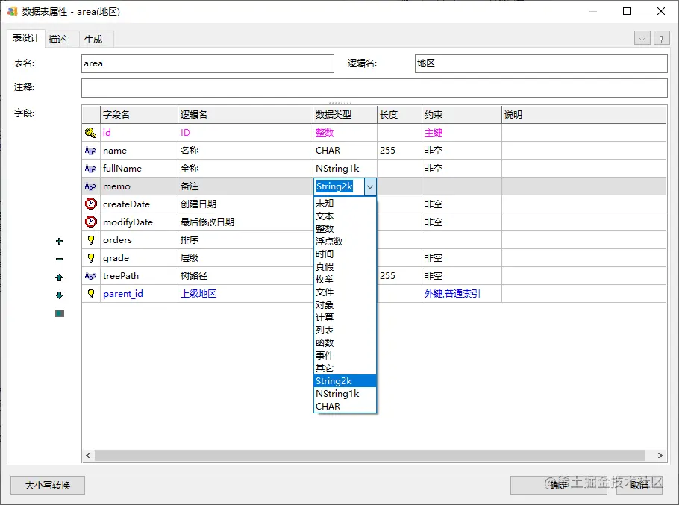
Task: Click the CHAR data type cell for name
Action: click(x=345, y=151)
